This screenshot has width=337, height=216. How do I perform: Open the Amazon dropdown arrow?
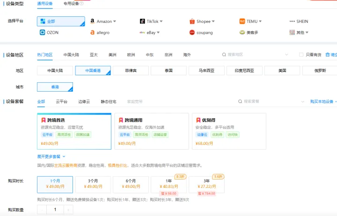click(115, 21)
